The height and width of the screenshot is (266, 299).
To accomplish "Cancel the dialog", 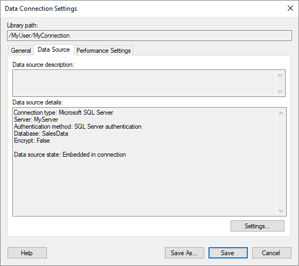I will pos(272,253).
